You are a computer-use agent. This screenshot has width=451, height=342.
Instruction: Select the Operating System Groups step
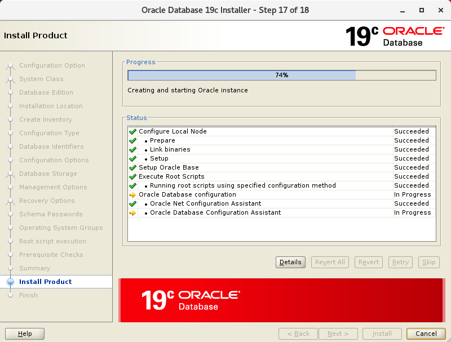coord(61,228)
